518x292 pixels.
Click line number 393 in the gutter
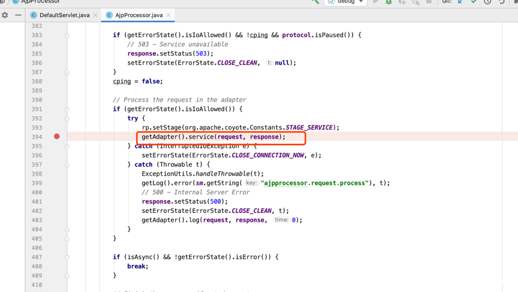[37, 128]
